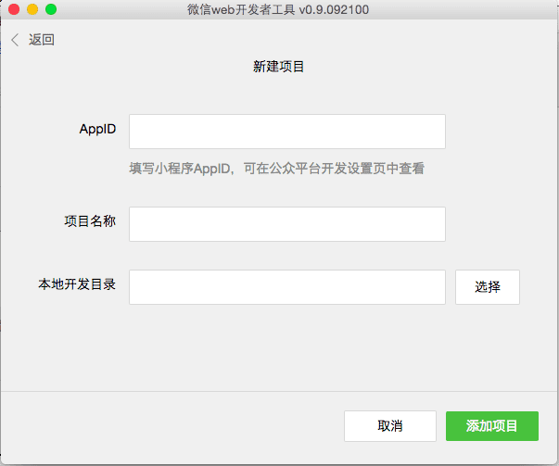Click the AppID field label

pos(97,129)
